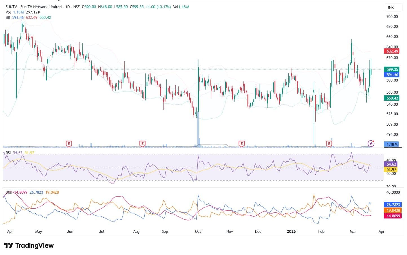The width and height of the screenshot is (407, 255).
Task: Select the Aug label on the time axis
Action: point(136,231)
